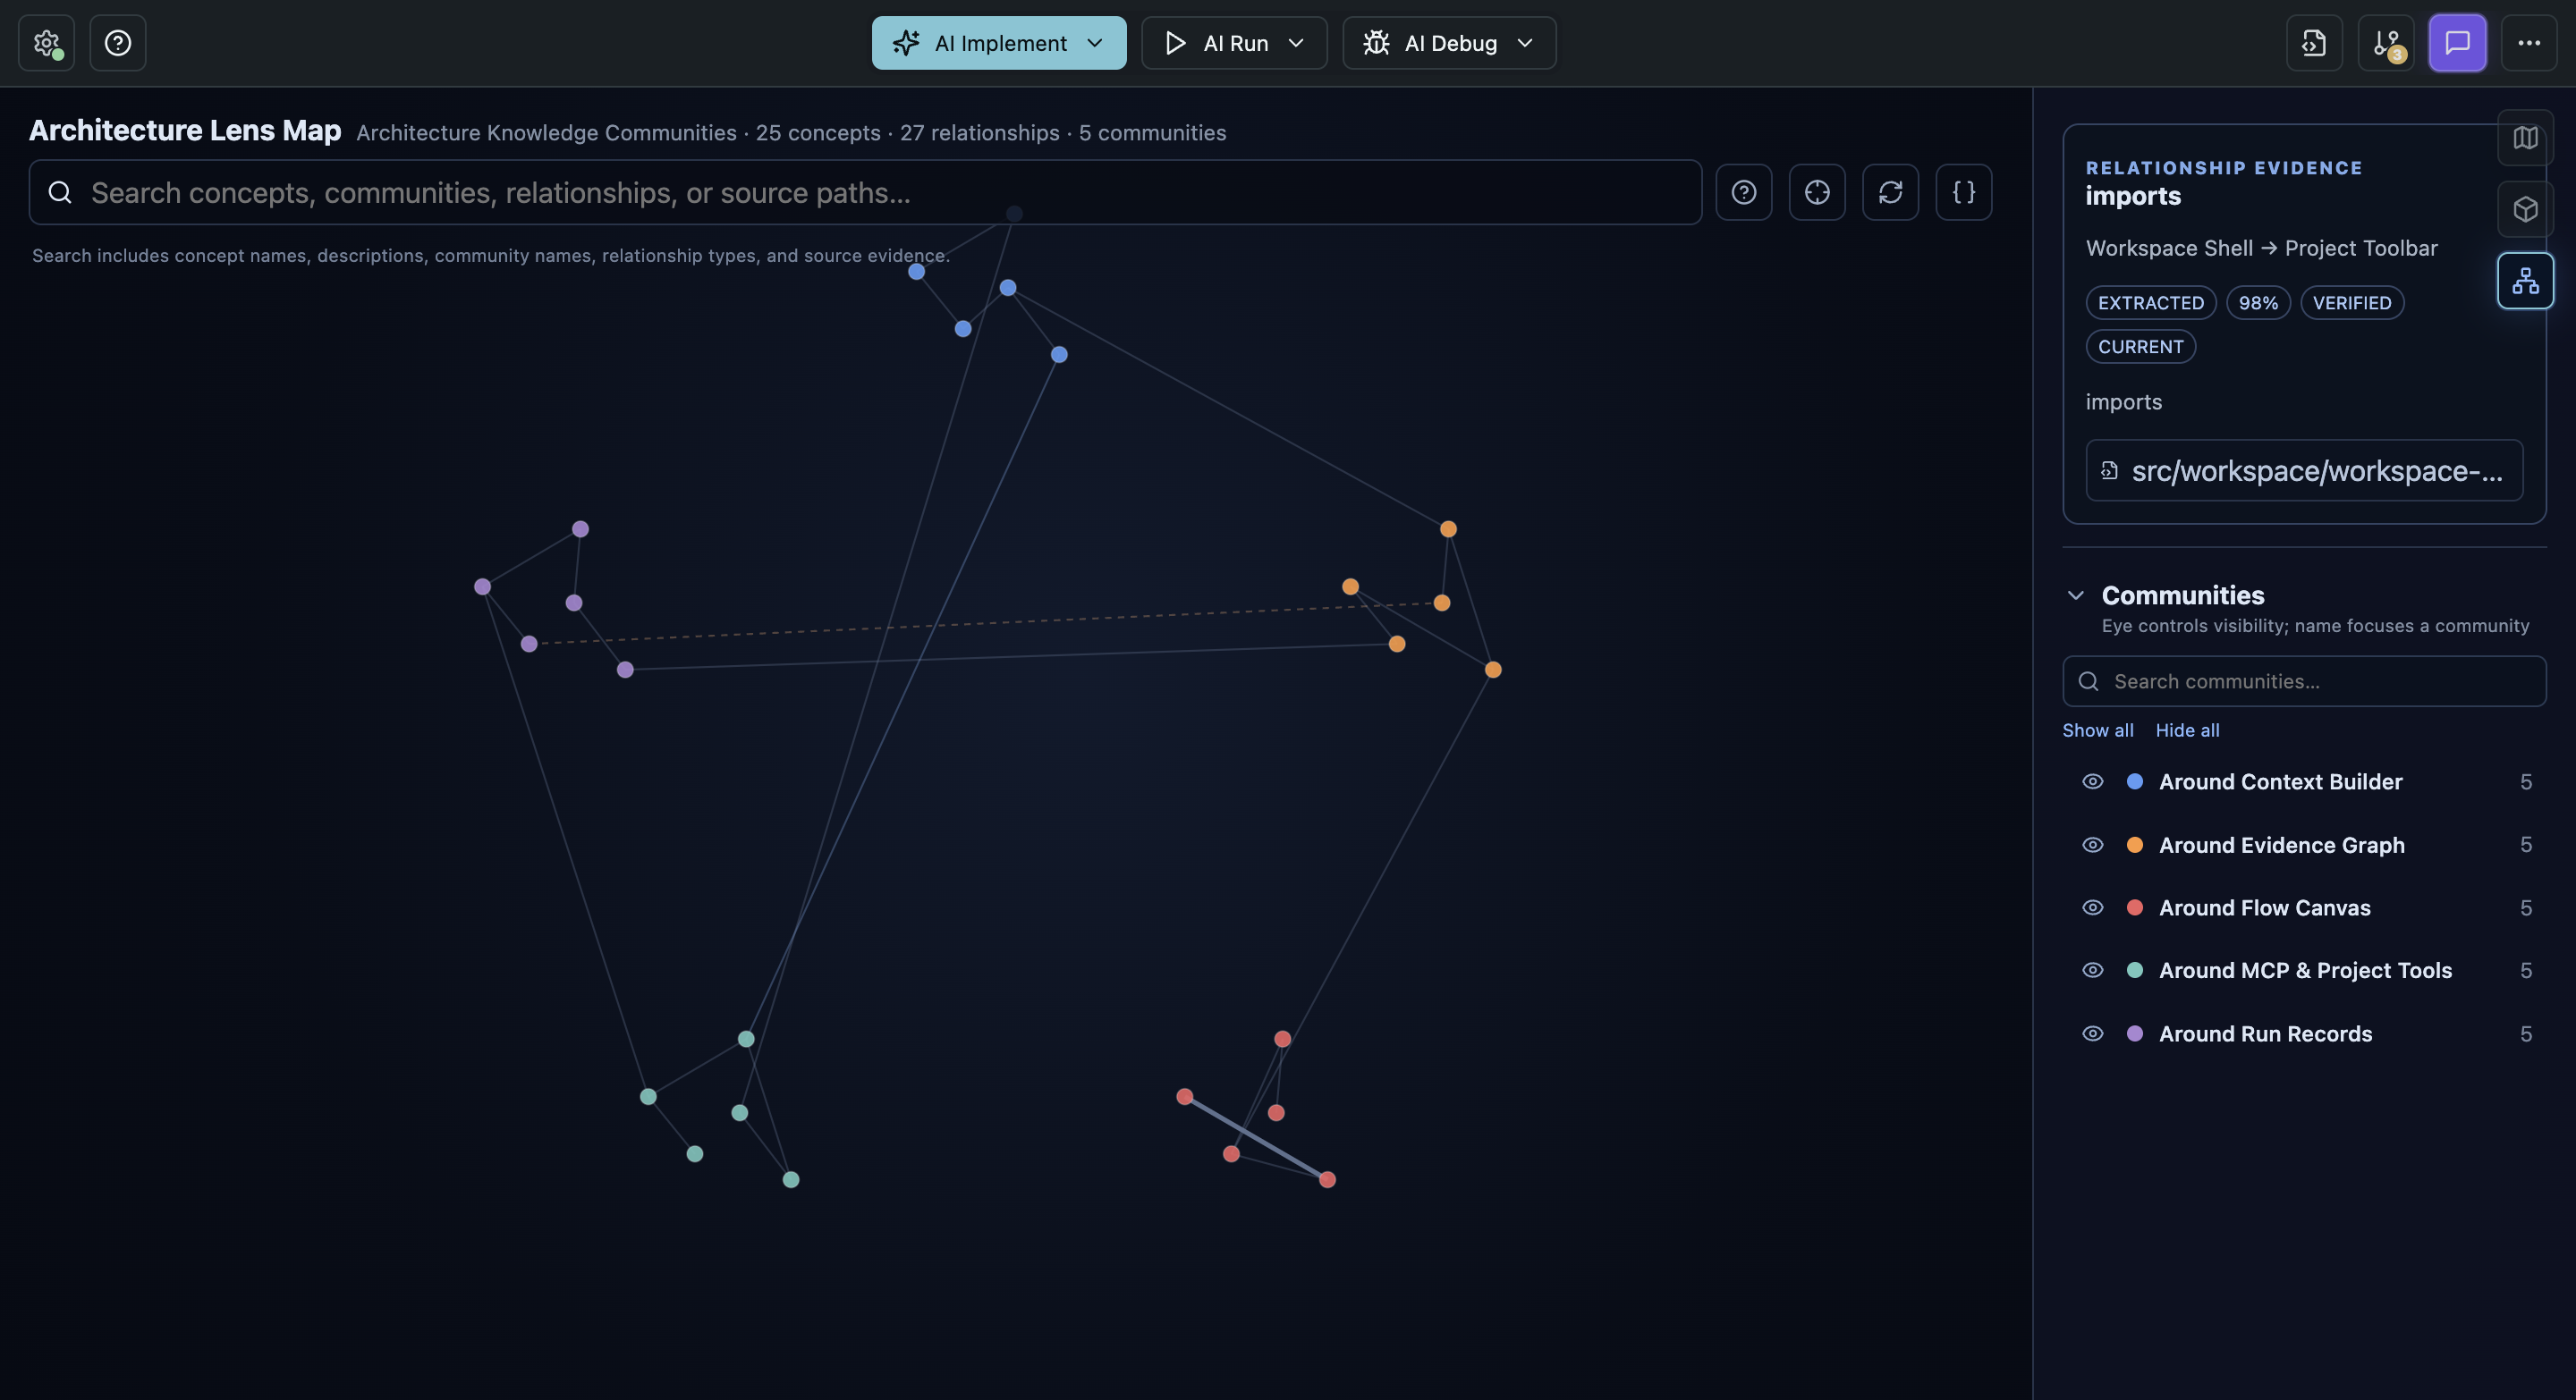Screen dimensions: 2576x1400
Task: Expand AI Run dropdown chevron
Action: [1296, 43]
